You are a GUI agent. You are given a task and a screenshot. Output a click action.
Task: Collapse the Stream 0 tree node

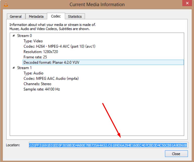(x=14, y=36)
